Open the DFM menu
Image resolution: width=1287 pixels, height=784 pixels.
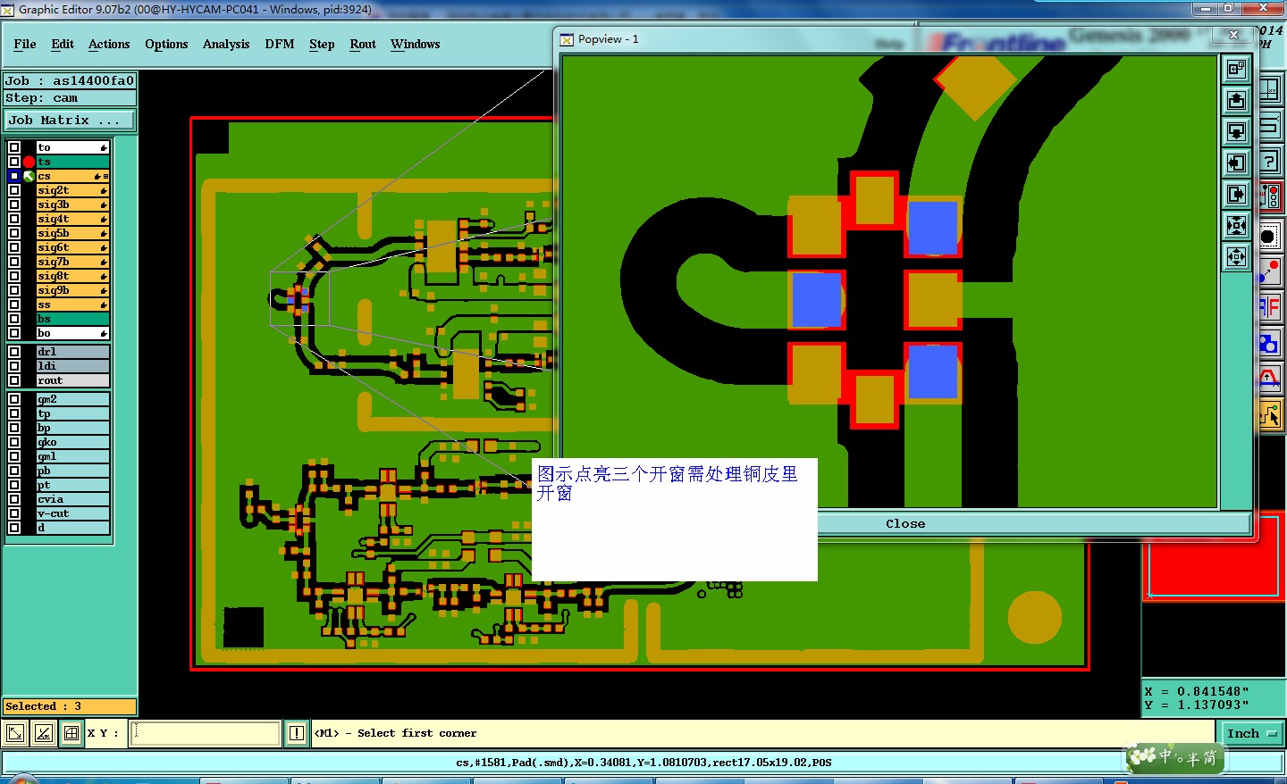pyautogui.click(x=280, y=44)
